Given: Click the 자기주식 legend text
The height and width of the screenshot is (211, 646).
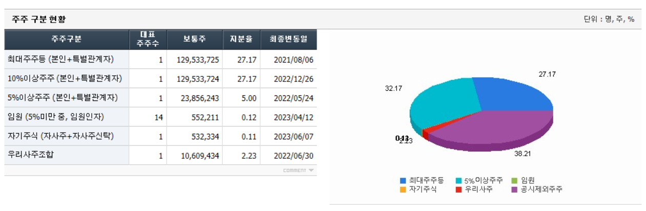Looking at the screenshot, I should click(422, 189).
